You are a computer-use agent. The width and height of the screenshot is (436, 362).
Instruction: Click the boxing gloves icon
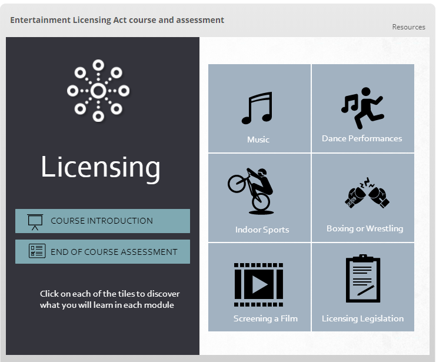367,192
